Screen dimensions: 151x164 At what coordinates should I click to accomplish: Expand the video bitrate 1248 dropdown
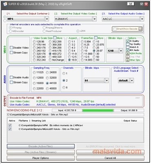pos(121,51)
